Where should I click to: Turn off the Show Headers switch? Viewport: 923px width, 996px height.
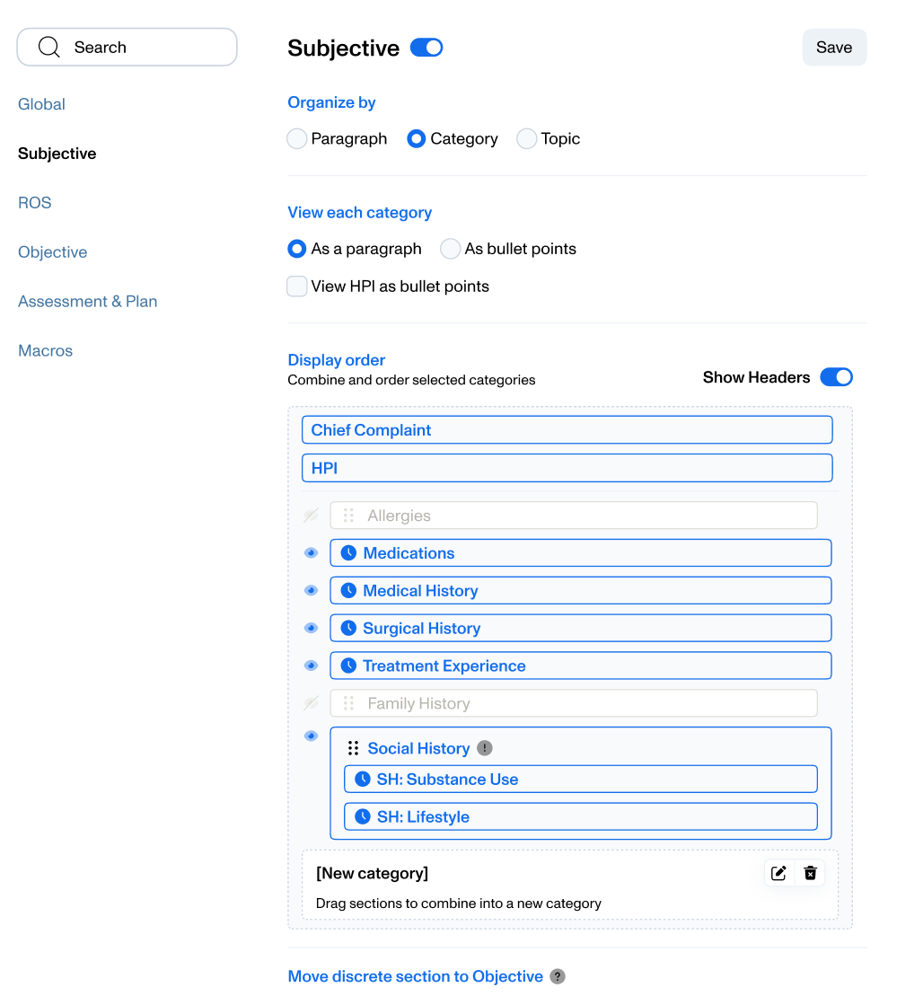pos(836,376)
